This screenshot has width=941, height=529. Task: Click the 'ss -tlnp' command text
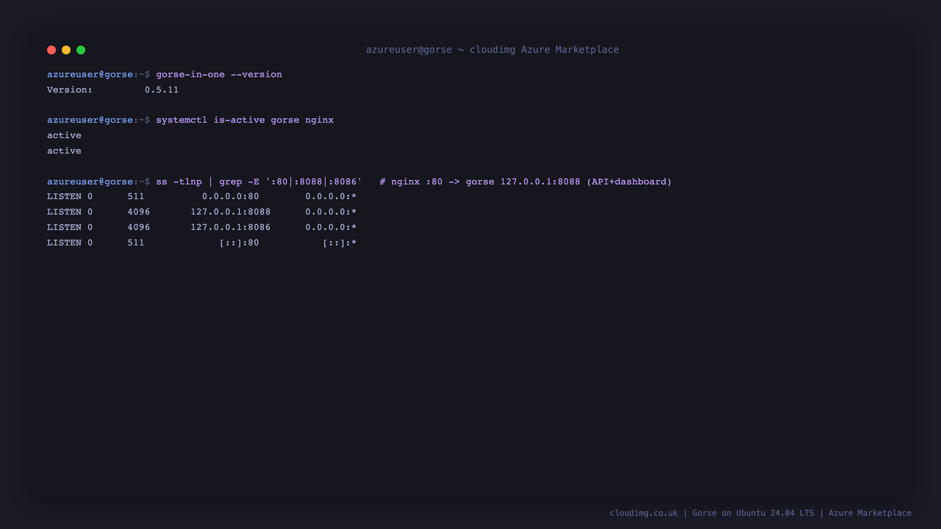[x=179, y=181]
